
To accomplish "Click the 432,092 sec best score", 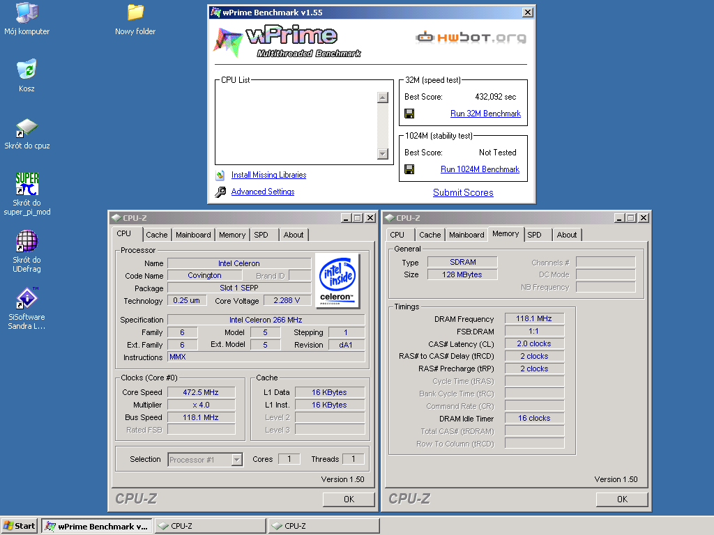I will point(496,96).
